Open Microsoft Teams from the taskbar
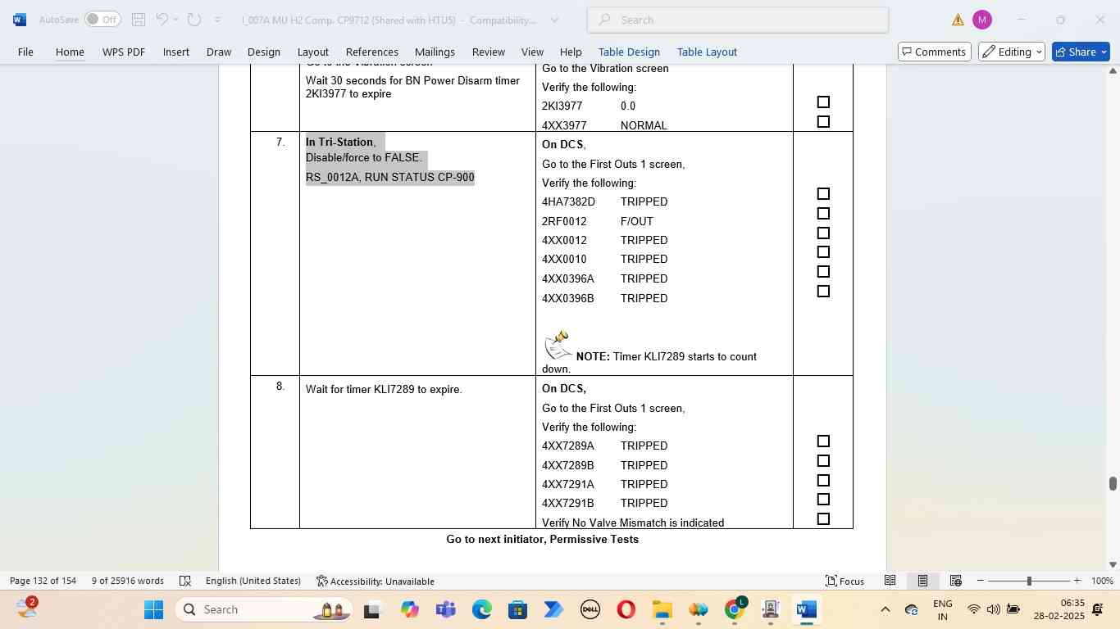Screen dimensions: 1120x629 (445, 609)
